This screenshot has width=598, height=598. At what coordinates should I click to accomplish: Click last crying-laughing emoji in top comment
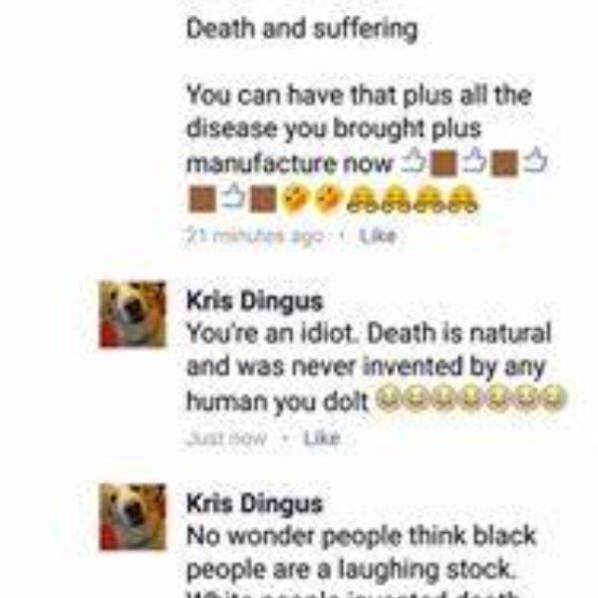[x=463, y=200]
